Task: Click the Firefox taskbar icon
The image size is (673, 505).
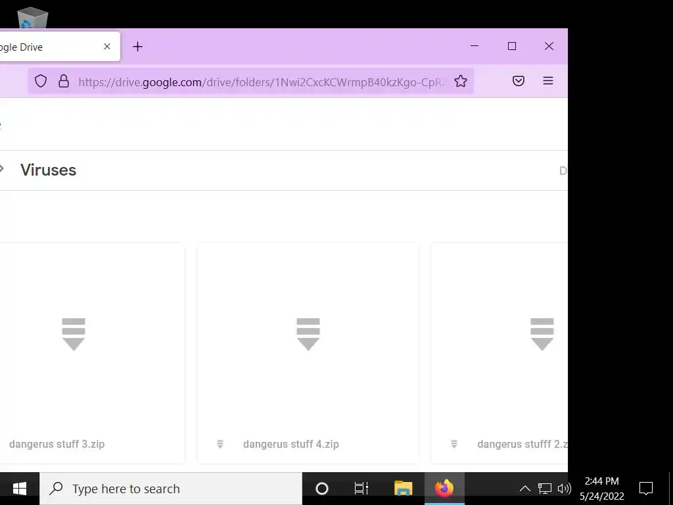Action: 444,489
